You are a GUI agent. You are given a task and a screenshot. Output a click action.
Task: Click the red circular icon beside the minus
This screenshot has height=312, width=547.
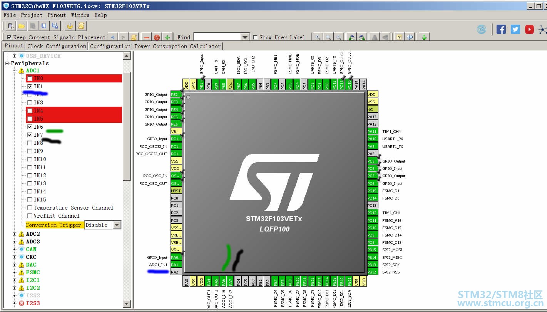tap(157, 37)
